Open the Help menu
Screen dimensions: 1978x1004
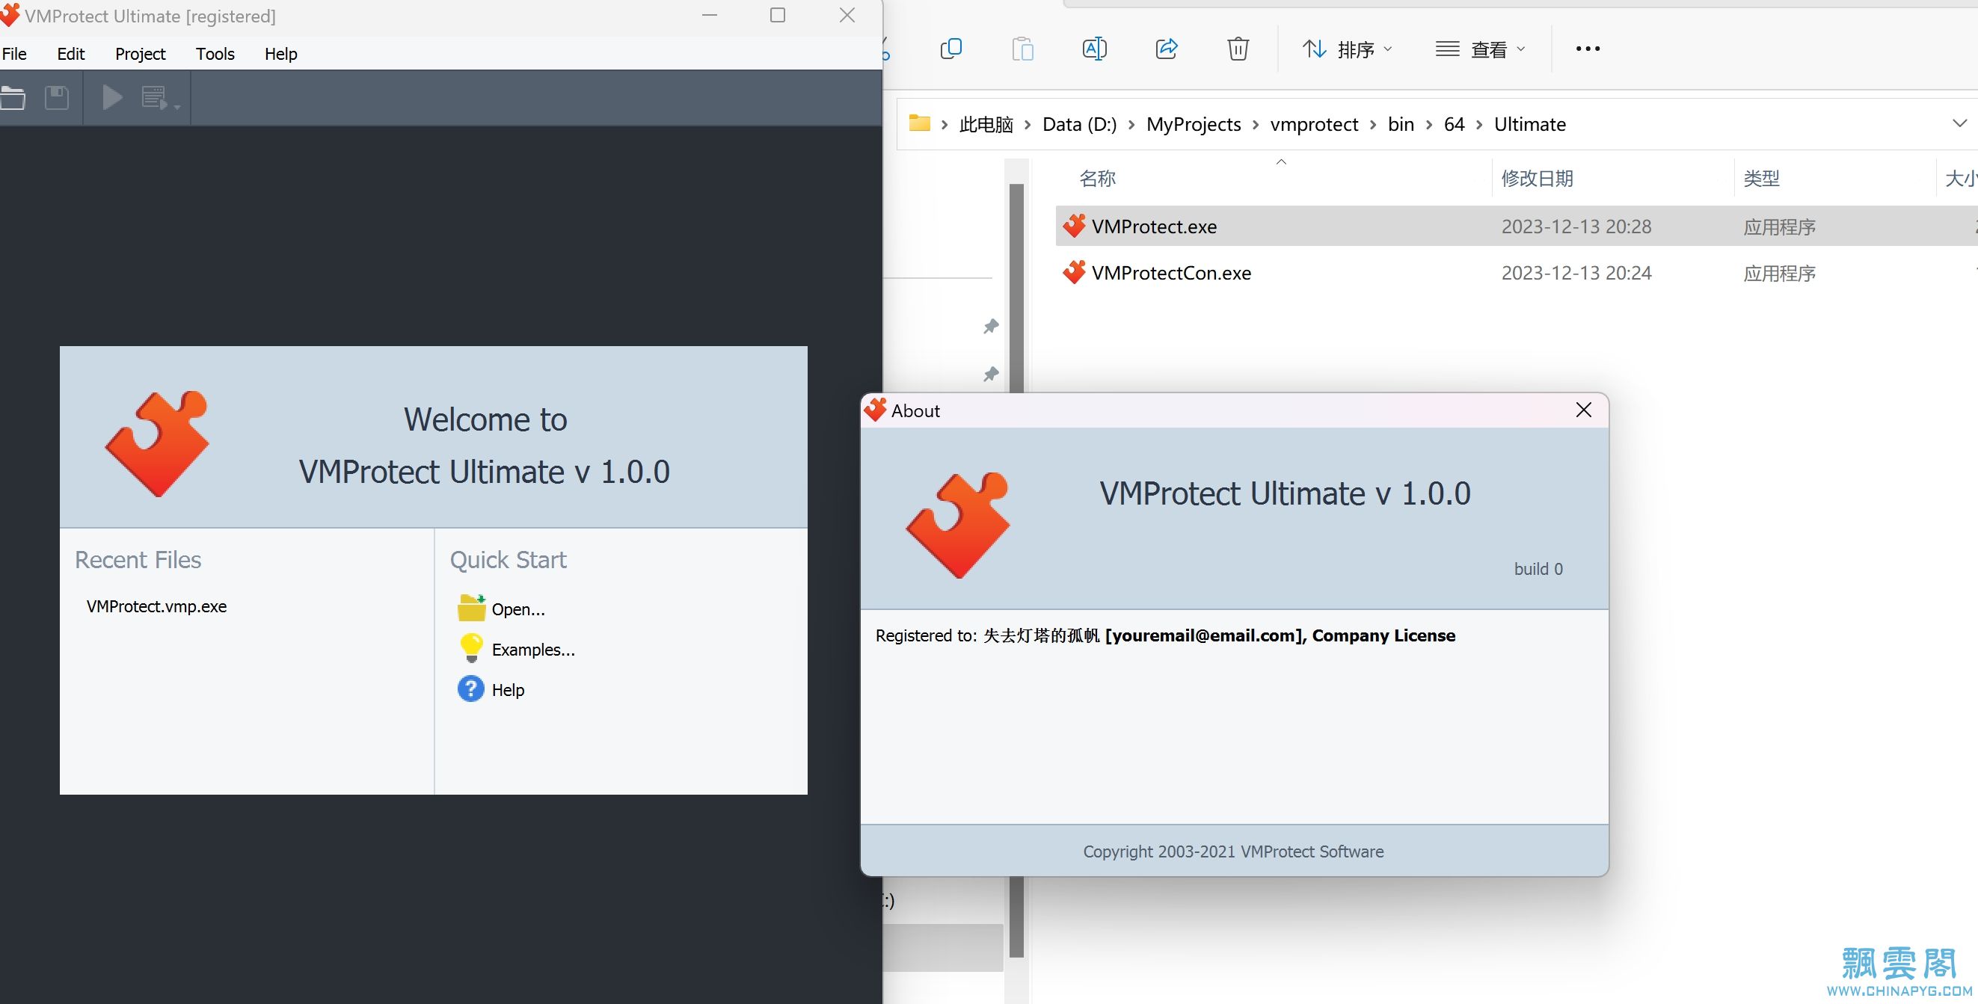point(281,54)
